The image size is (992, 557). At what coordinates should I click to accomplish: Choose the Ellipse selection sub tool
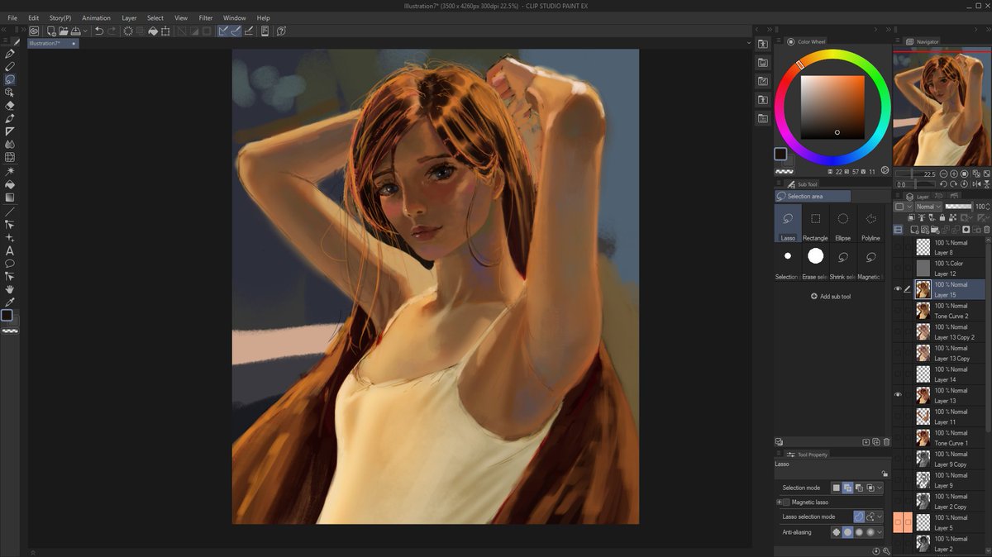tap(842, 224)
